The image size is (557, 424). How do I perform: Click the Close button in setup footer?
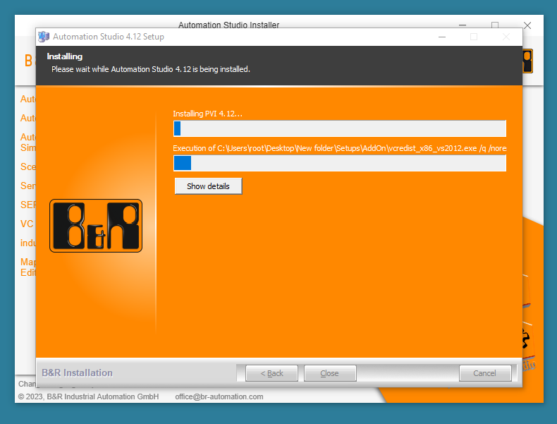tap(330, 373)
